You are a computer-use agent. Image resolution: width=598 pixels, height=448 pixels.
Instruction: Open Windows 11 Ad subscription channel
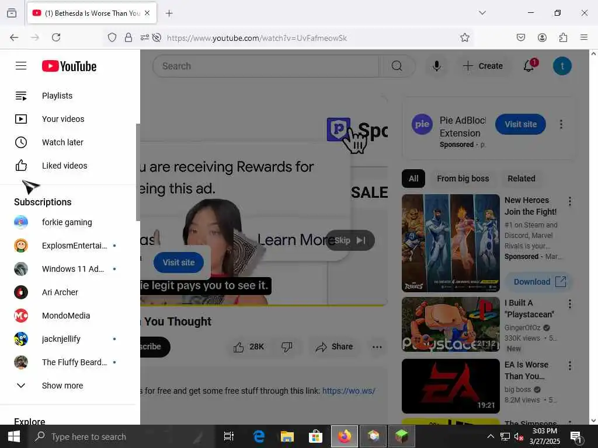point(69,268)
